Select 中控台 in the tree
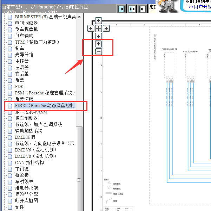 22,61
